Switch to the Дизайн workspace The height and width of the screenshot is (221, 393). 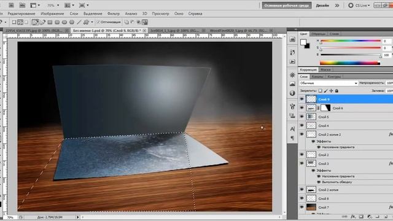[322, 6]
